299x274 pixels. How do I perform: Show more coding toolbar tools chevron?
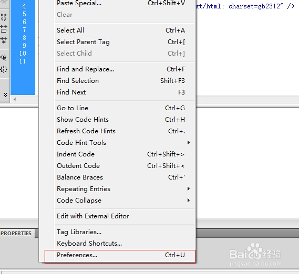pos(5,95)
